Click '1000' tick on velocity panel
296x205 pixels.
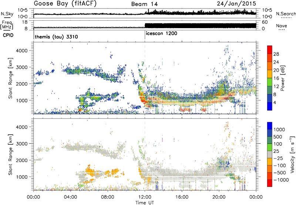22,177
